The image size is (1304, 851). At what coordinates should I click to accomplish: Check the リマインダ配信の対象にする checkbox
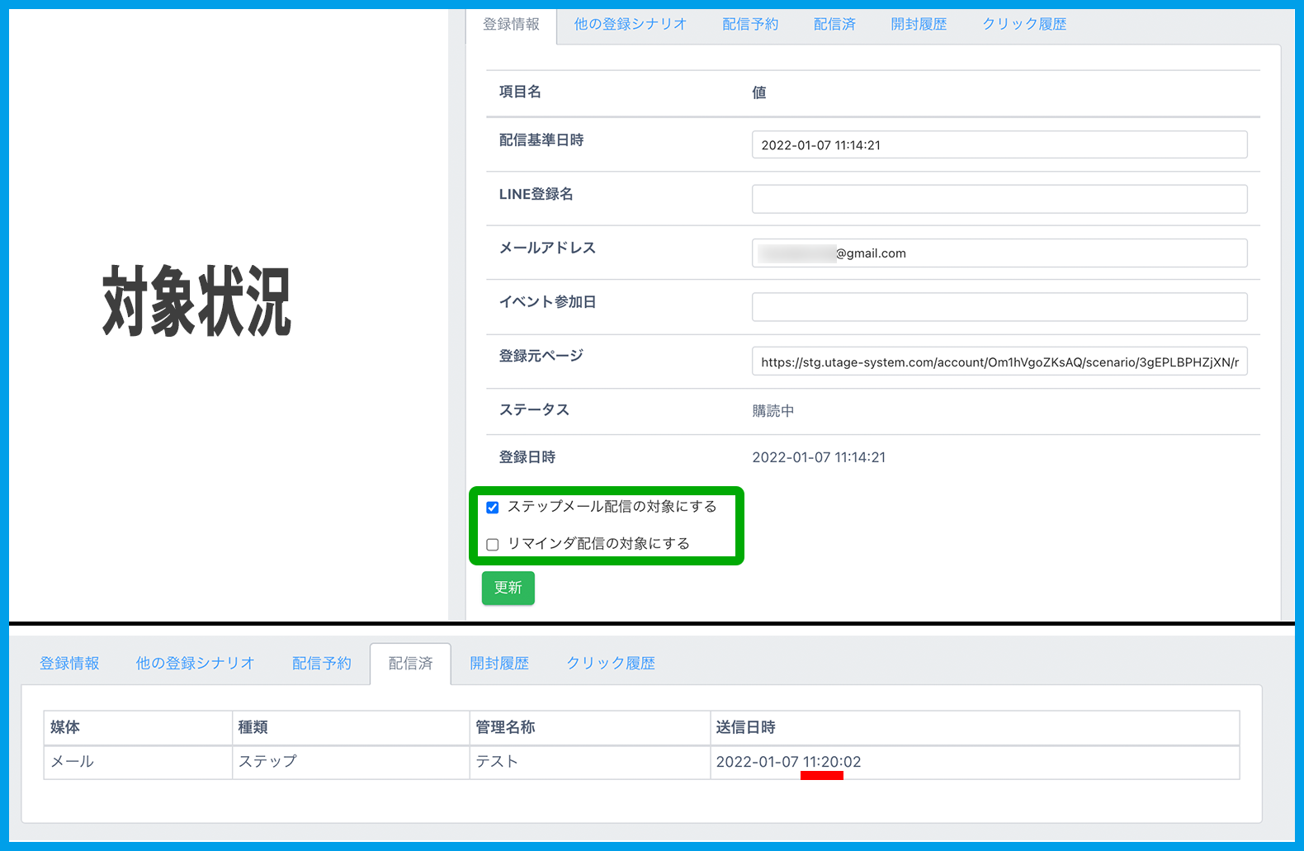point(493,545)
